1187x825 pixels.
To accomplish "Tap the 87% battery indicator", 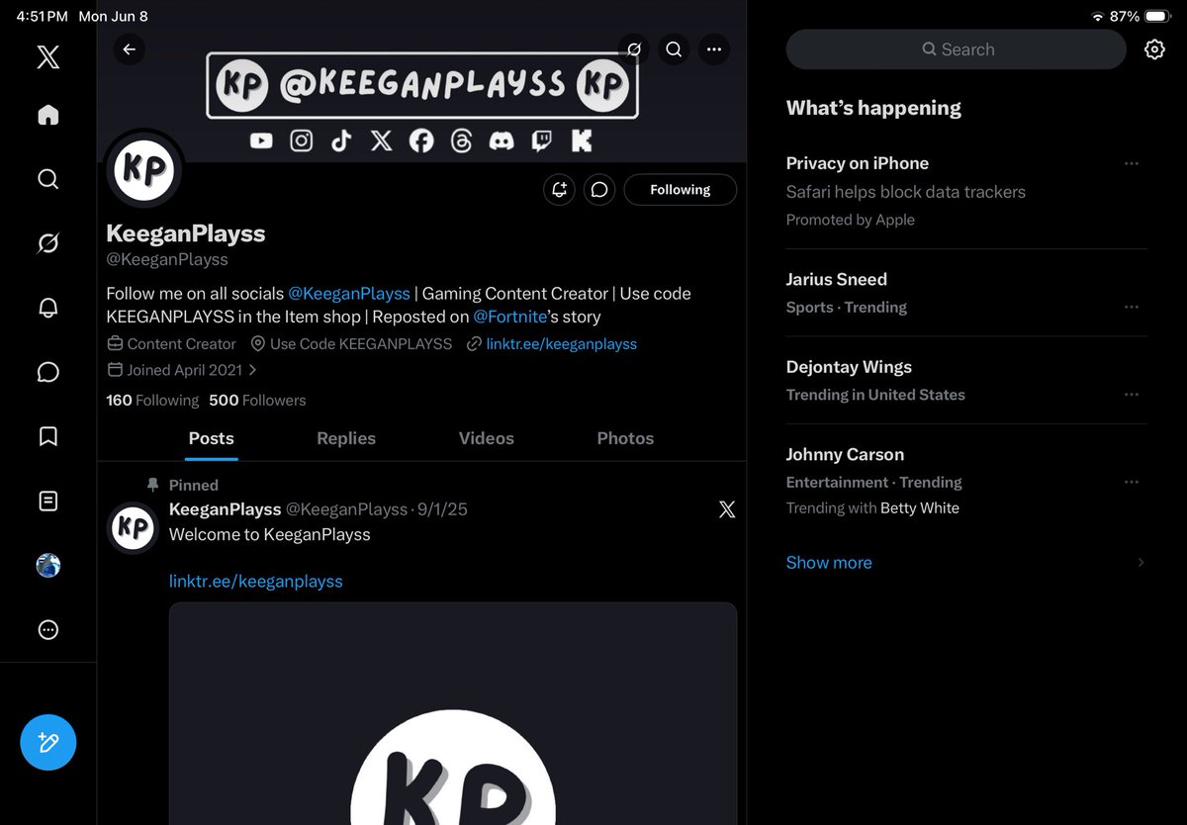I will (x=1141, y=17).
